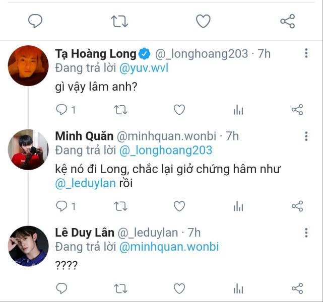Share the main tweet at top
This screenshot has height=302, width=323.
[x=287, y=21]
